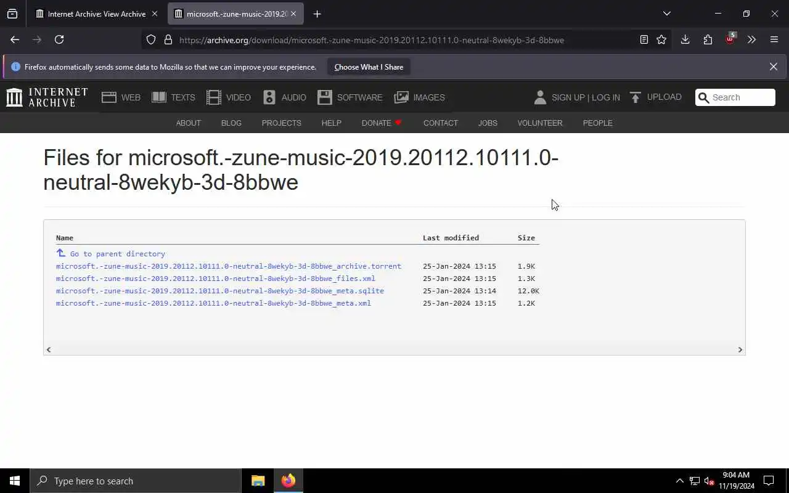Show hidden system tray icons
789x493 pixels.
(x=679, y=481)
